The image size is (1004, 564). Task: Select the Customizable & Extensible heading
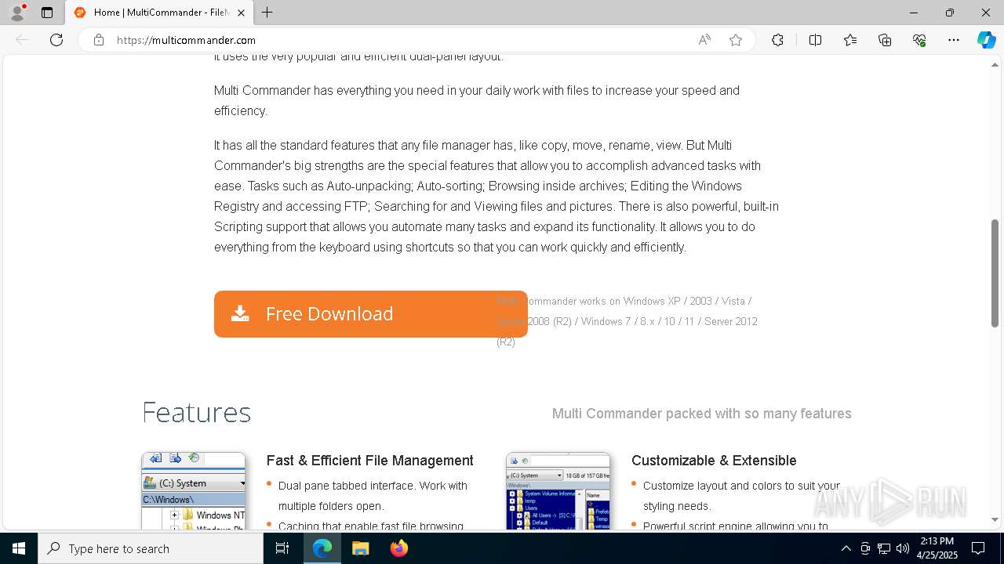tap(714, 461)
